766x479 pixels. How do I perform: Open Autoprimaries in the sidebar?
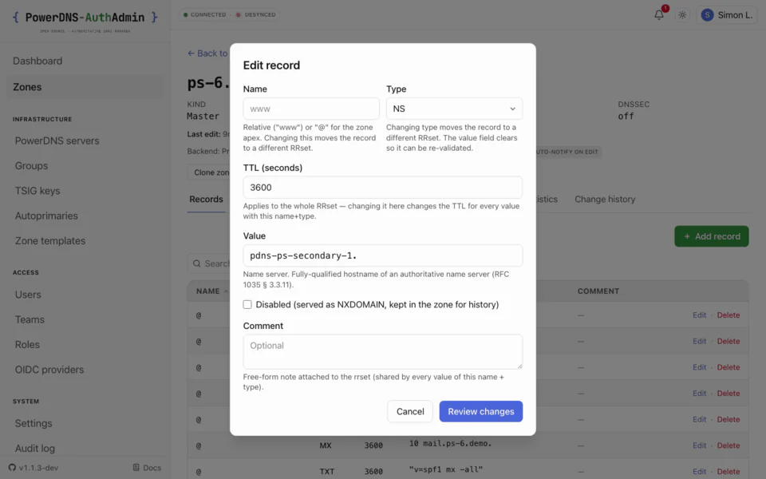[x=46, y=216]
